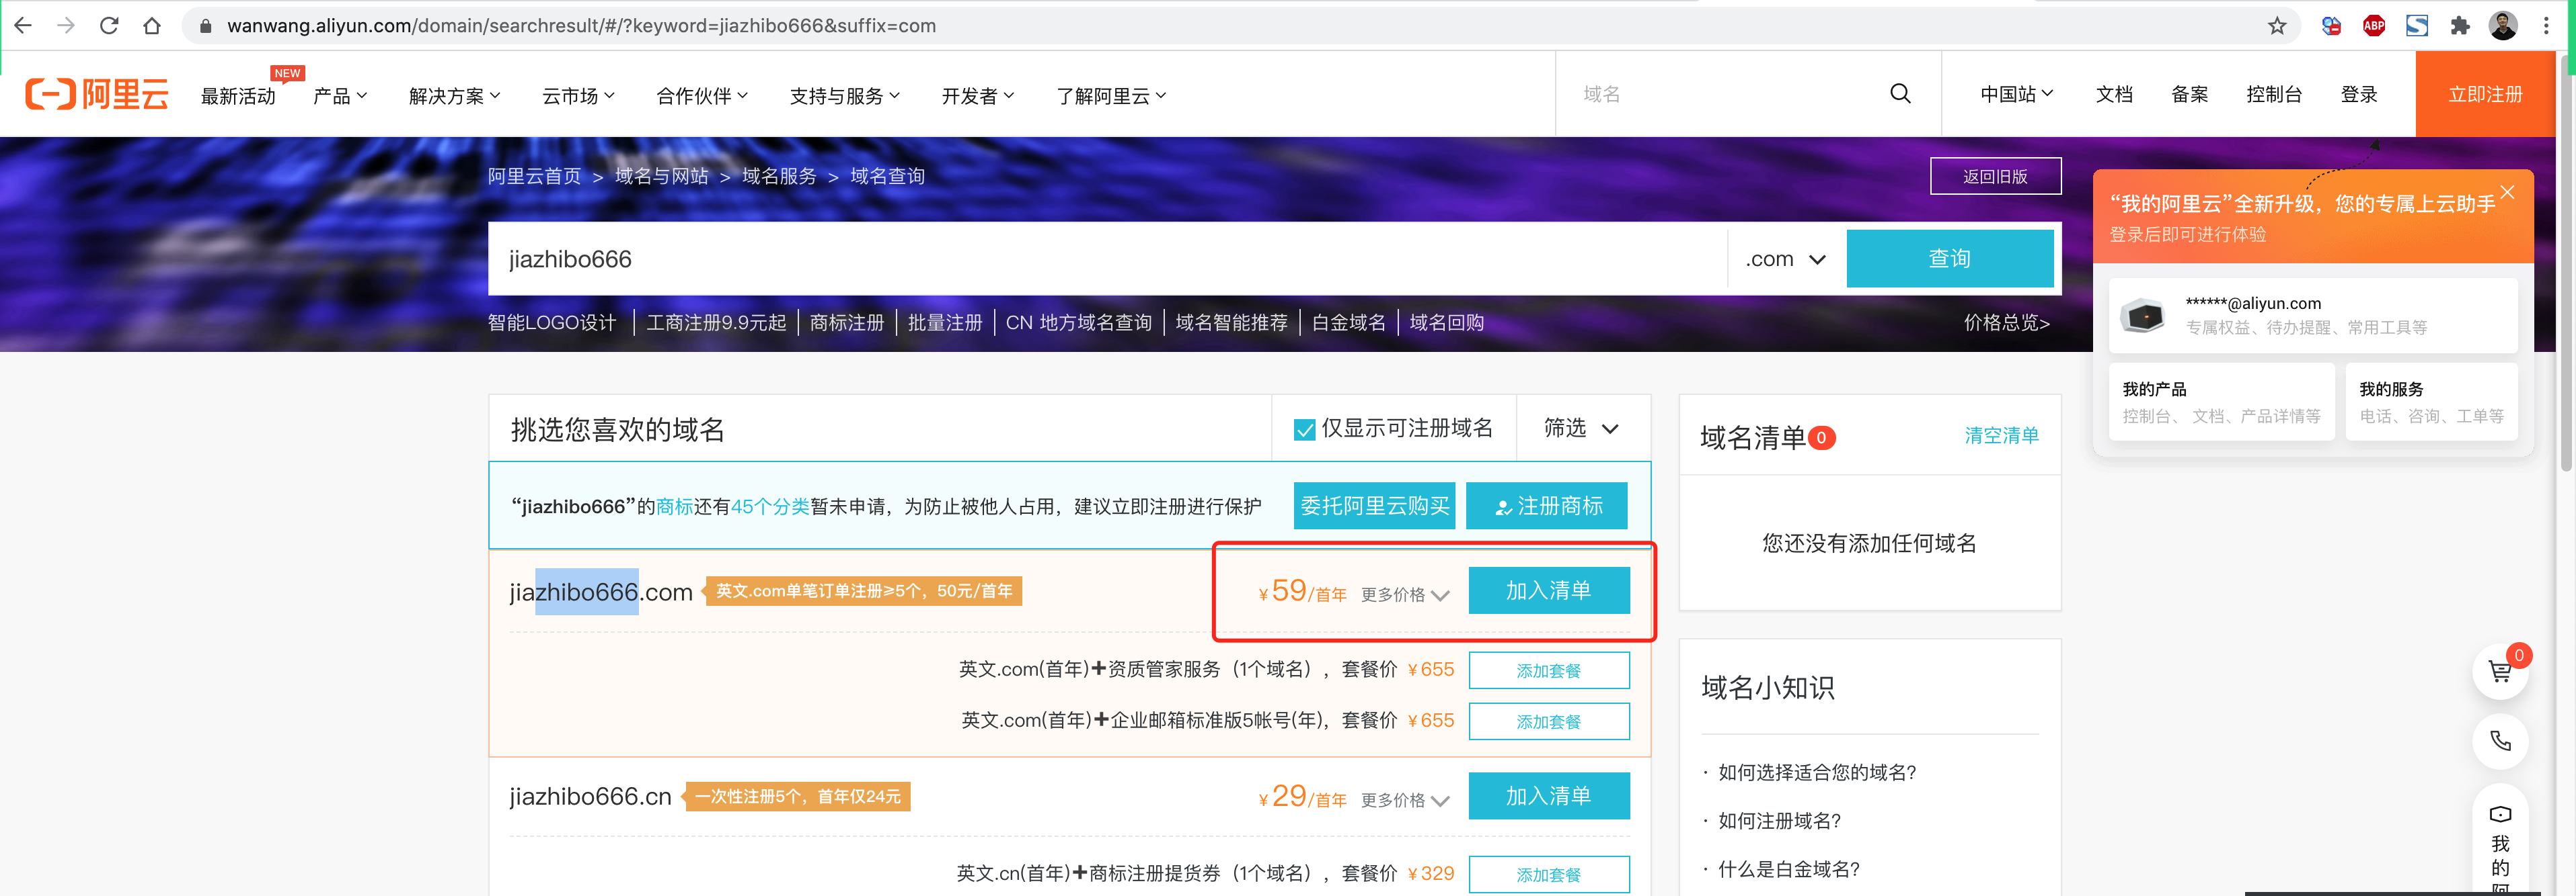Image resolution: width=2576 pixels, height=896 pixels.
Task: Bookmark page with star icon
Action: 2277,26
